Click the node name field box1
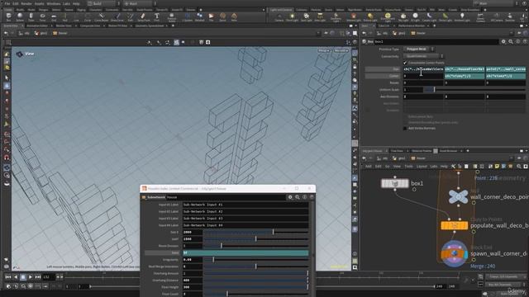 (436, 41)
